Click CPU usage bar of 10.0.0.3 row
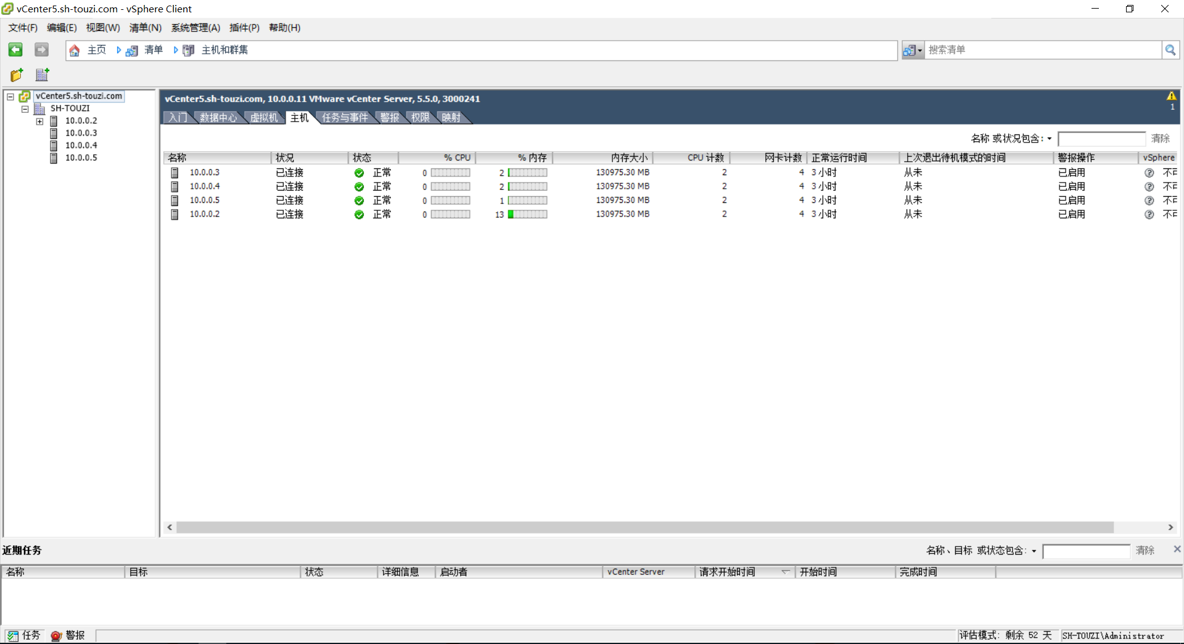 pyautogui.click(x=450, y=173)
